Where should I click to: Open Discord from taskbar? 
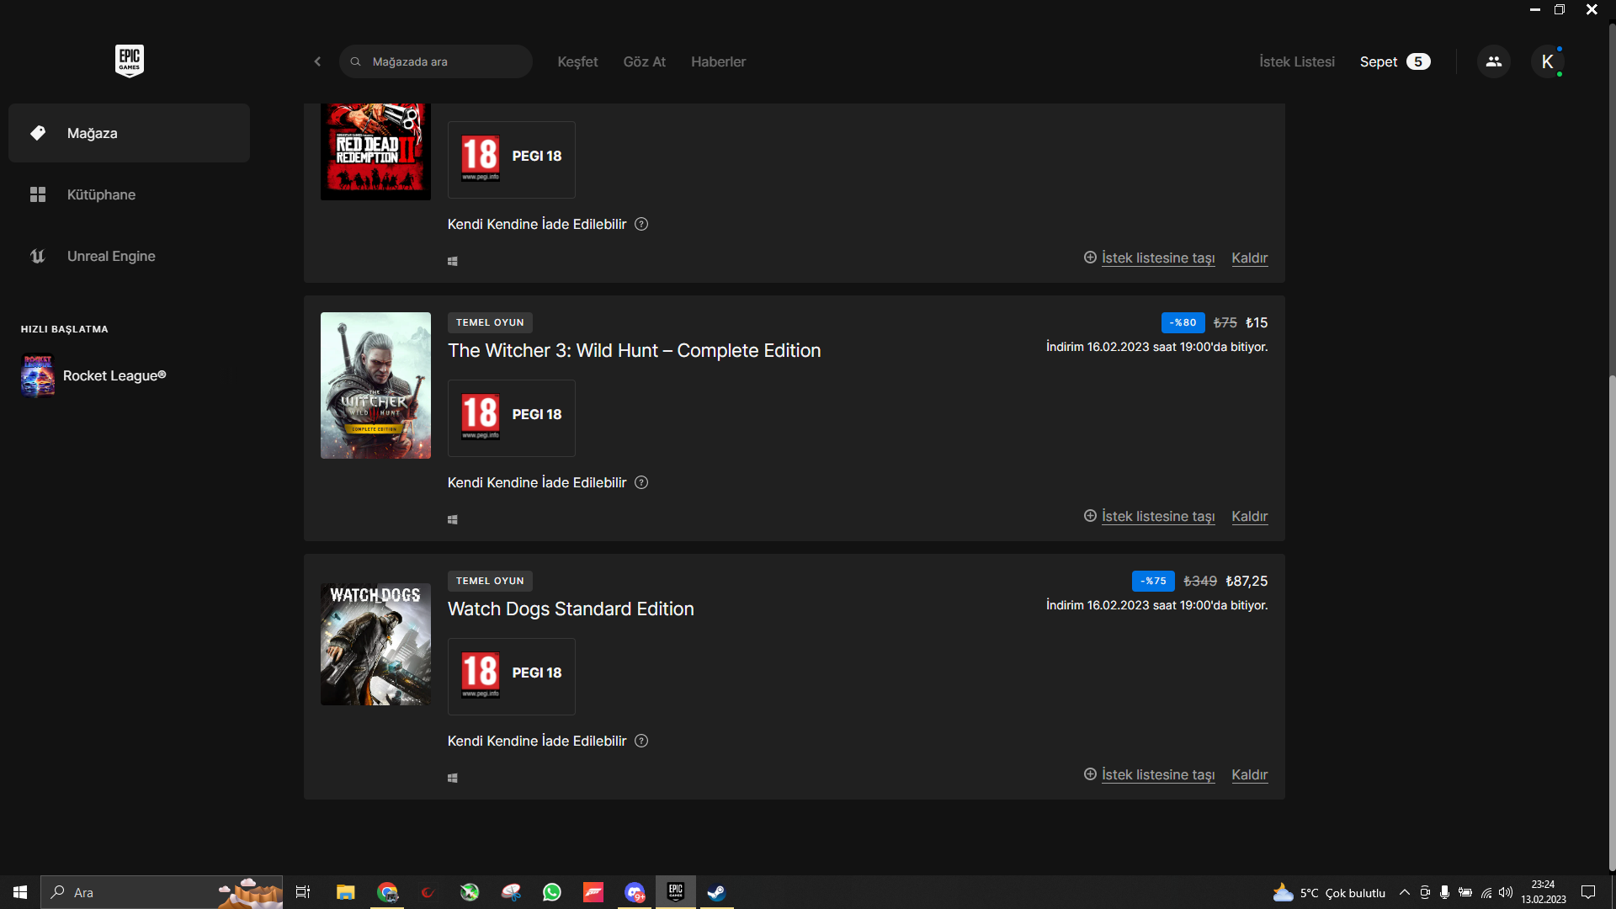635,892
